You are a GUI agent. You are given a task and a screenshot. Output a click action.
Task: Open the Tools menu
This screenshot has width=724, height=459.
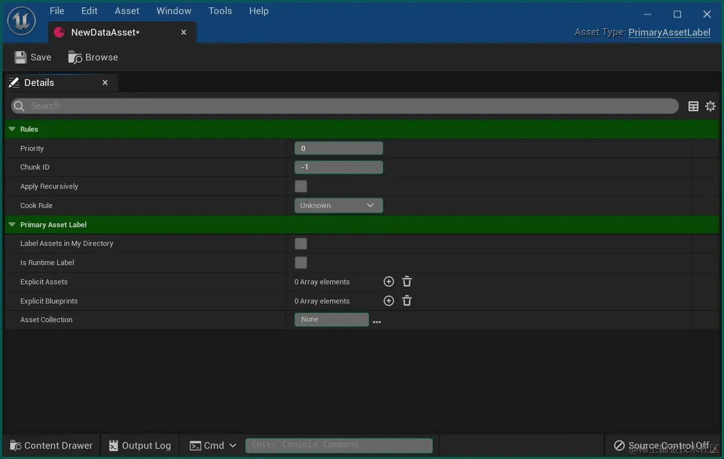point(220,11)
